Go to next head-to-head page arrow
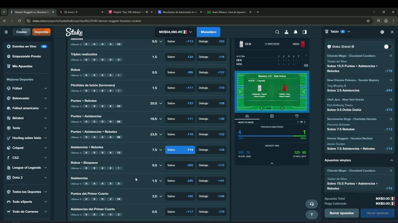 [x=305, y=122]
